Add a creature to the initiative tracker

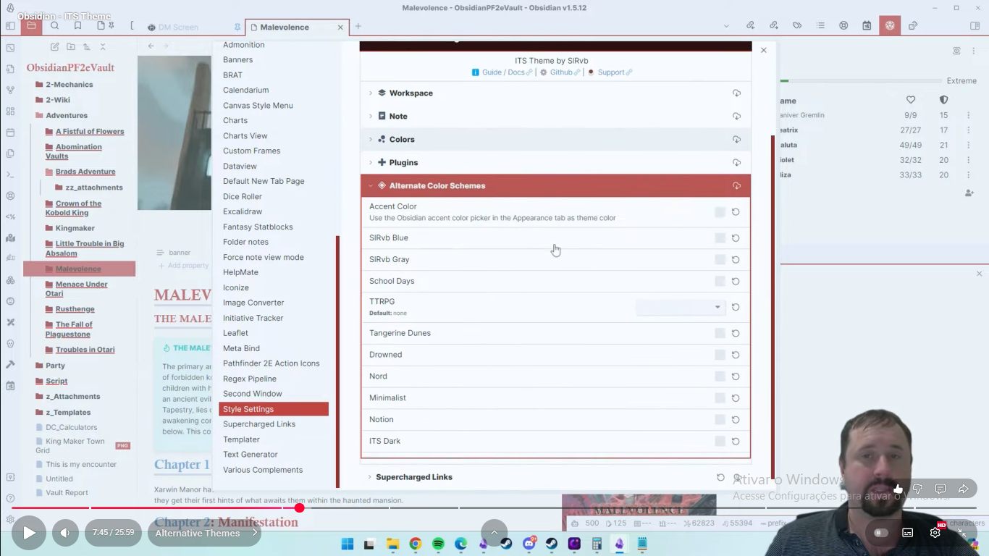pos(969,193)
